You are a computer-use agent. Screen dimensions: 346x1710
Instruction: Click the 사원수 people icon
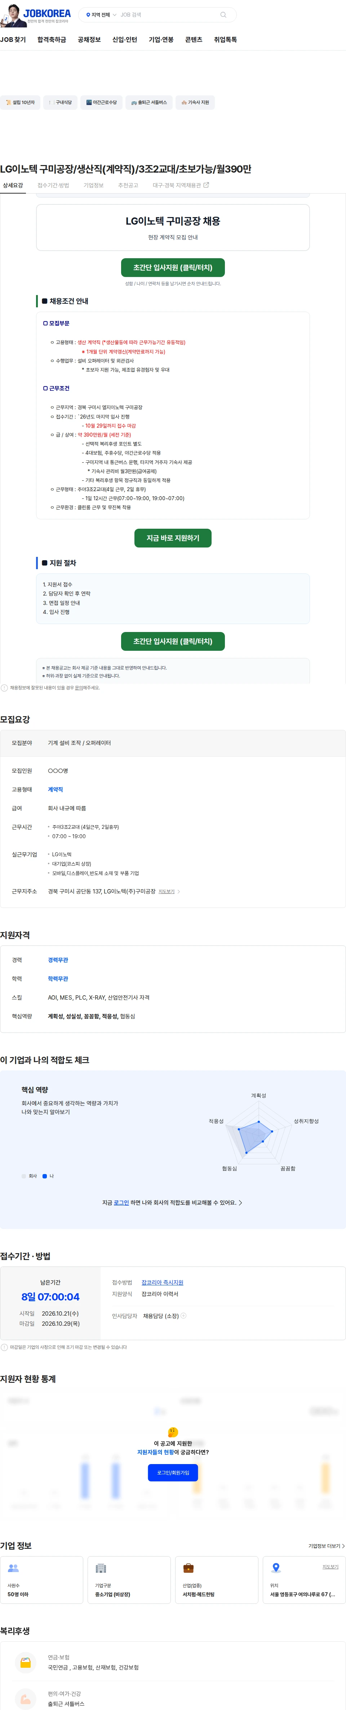point(13,1568)
